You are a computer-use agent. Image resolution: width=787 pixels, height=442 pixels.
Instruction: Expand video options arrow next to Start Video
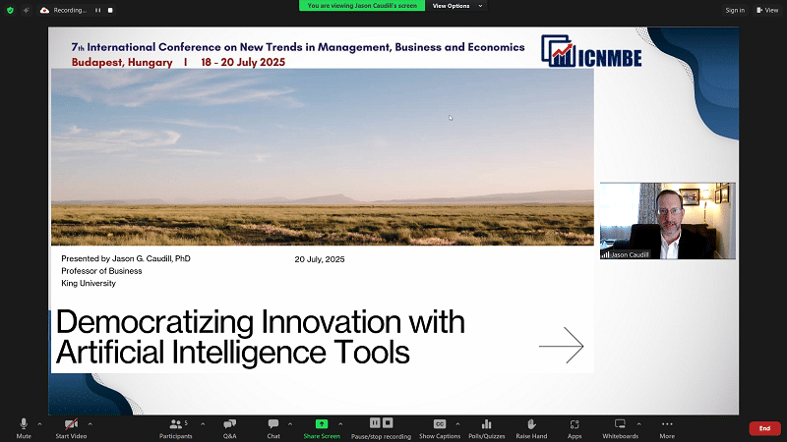(90, 423)
